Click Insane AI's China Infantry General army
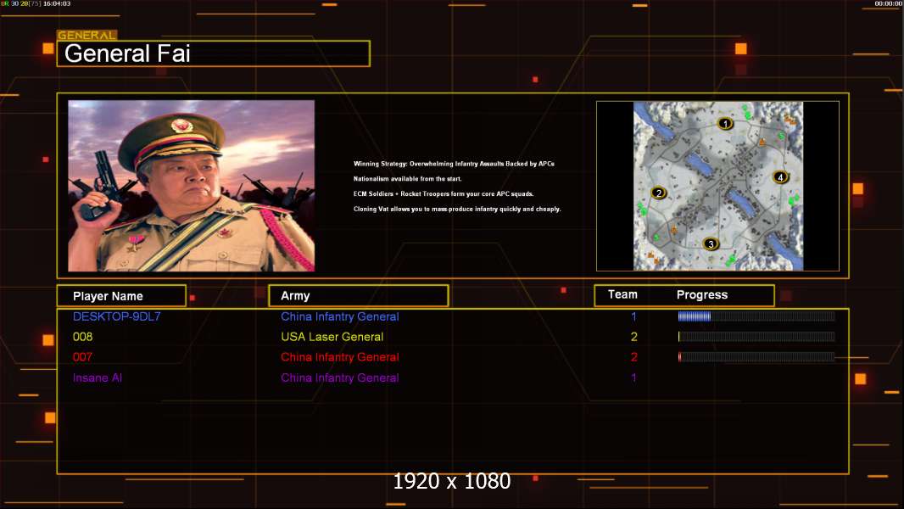Viewport: 904px width, 509px height. (339, 378)
